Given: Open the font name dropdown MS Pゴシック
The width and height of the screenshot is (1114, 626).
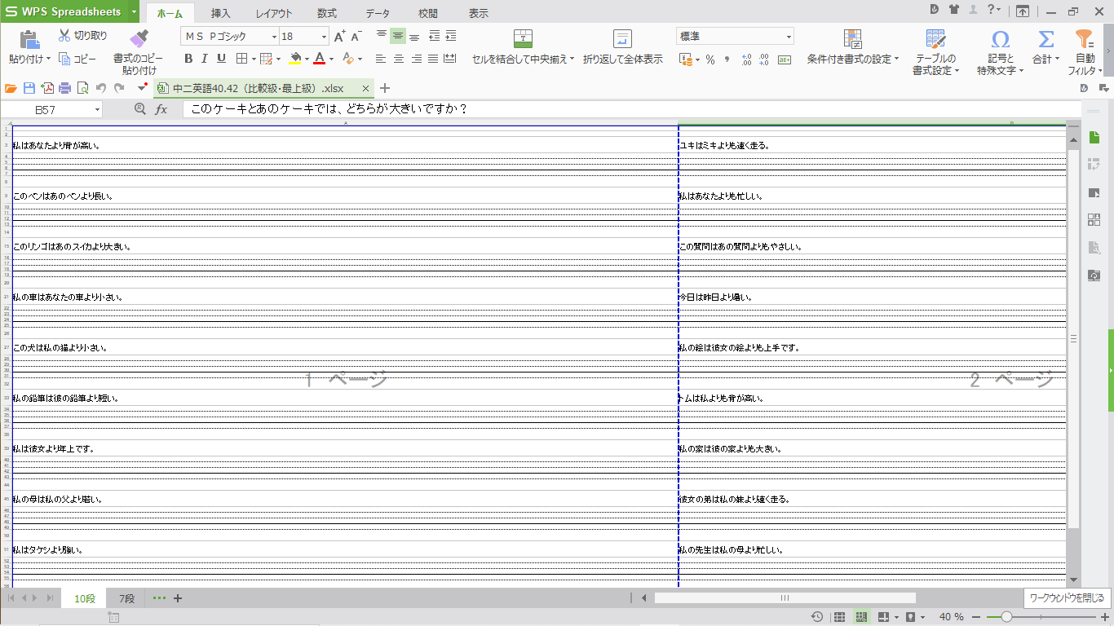Looking at the screenshot, I should tap(273, 37).
